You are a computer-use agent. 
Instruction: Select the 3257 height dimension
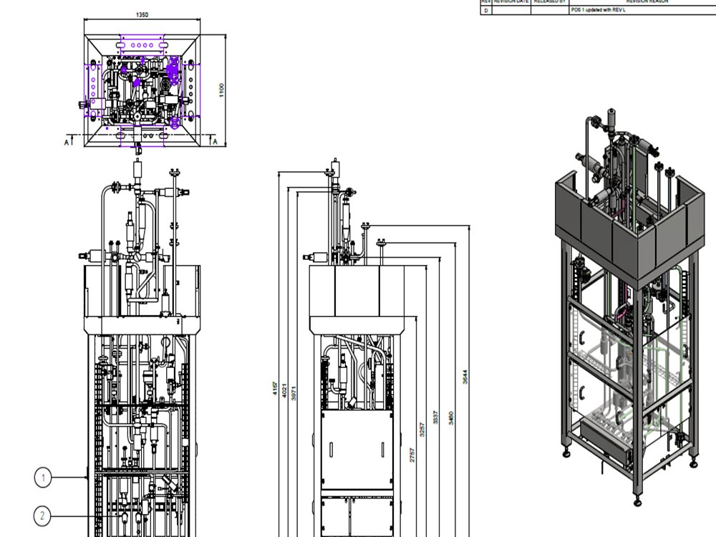pyautogui.click(x=422, y=429)
